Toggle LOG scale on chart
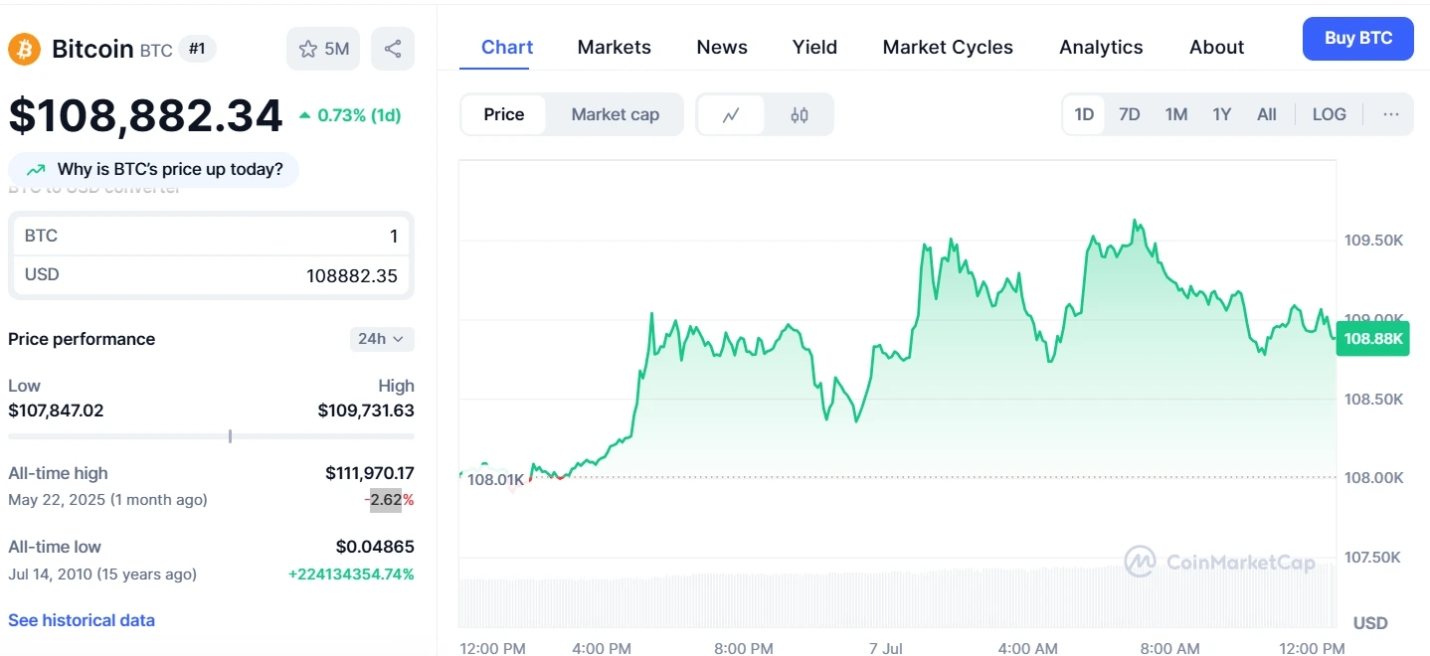This screenshot has width=1430, height=656. [x=1330, y=114]
